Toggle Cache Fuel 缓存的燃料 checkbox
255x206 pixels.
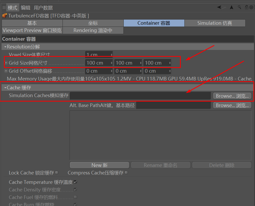75,197
